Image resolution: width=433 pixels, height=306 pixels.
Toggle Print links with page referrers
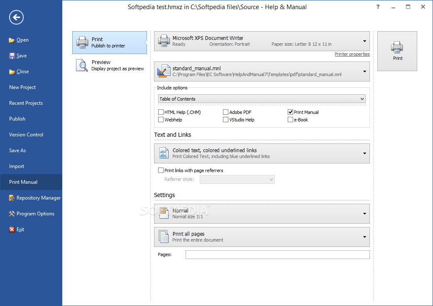pyautogui.click(x=161, y=170)
